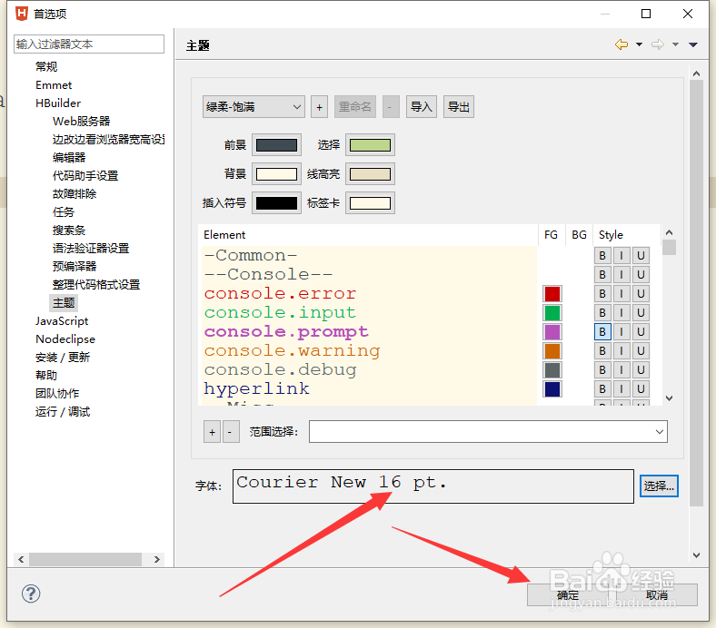Toggle italic for console.input
Image resolution: width=716 pixels, height=628 pixels.
(622, 313)
